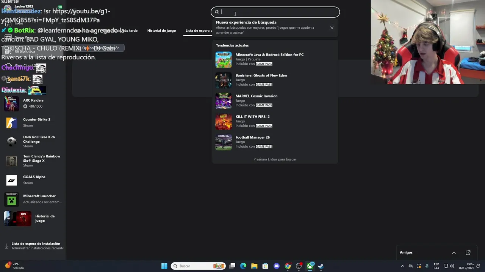Screen dimensions: 485x272
Task: Pop out the Amigos panel
Action: point(468,253)
